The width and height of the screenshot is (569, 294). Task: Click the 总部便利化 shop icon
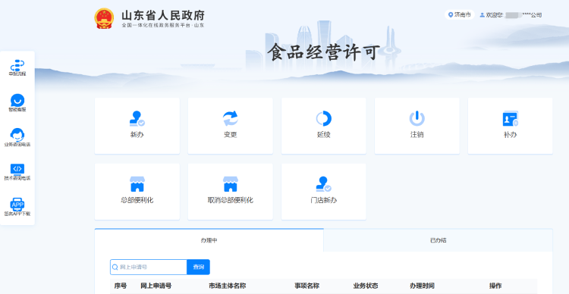pos(137,184)
